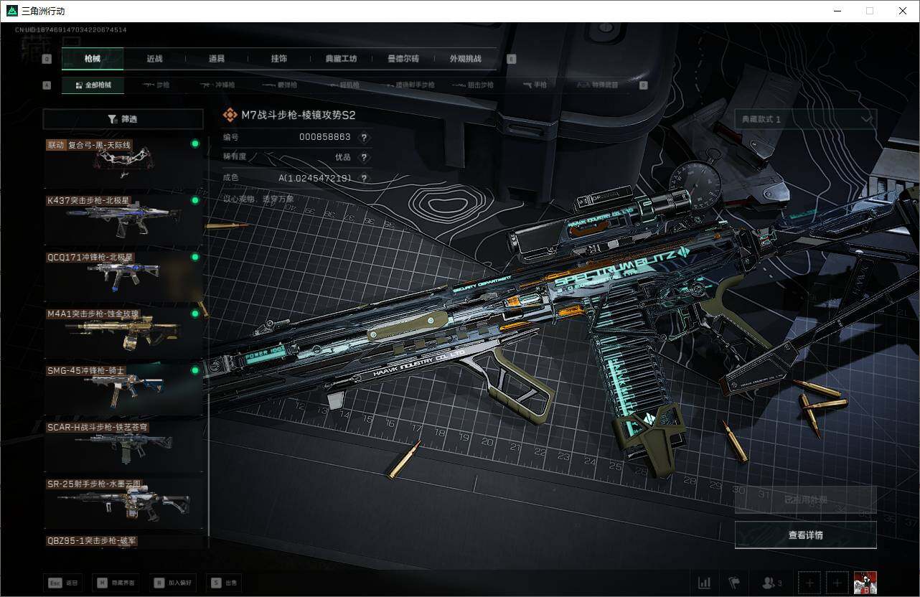Select the SR-25射手步枪-水墨云图 skin
Viewport: 920px width, 597px height.
tap(123, 503)
